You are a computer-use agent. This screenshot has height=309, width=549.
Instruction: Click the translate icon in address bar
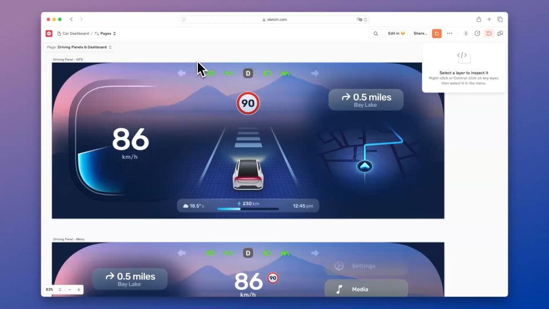359,20
